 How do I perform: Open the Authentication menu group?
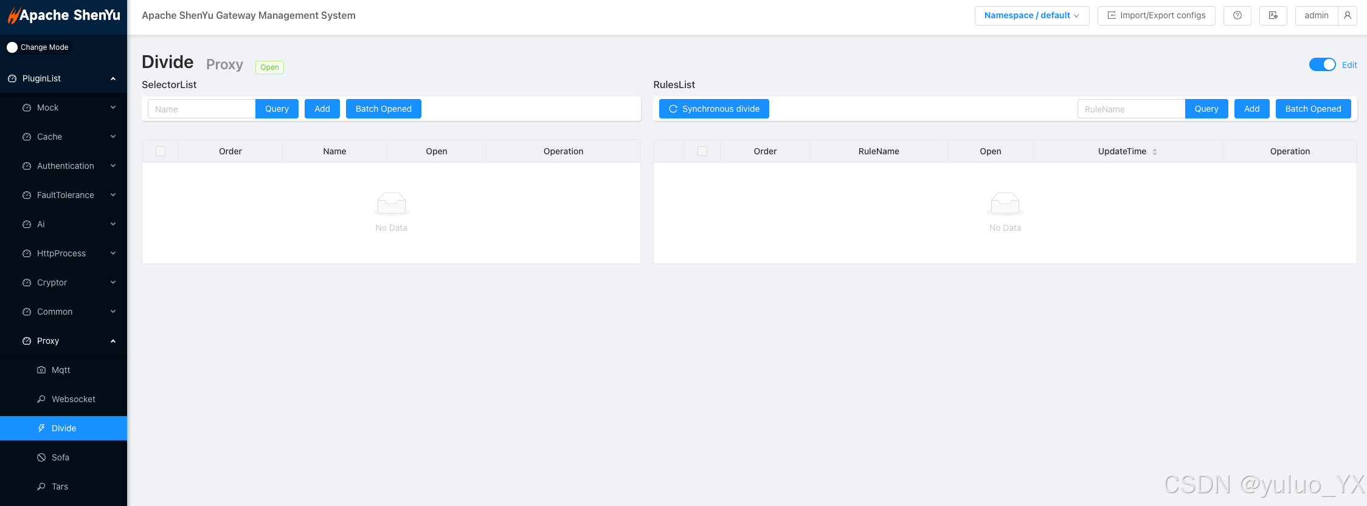point(63,166)
